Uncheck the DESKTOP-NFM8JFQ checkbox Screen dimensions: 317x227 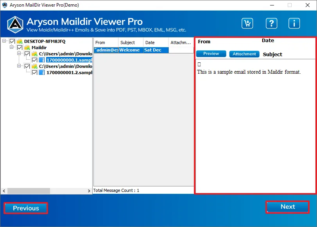(x=13, y=41)
